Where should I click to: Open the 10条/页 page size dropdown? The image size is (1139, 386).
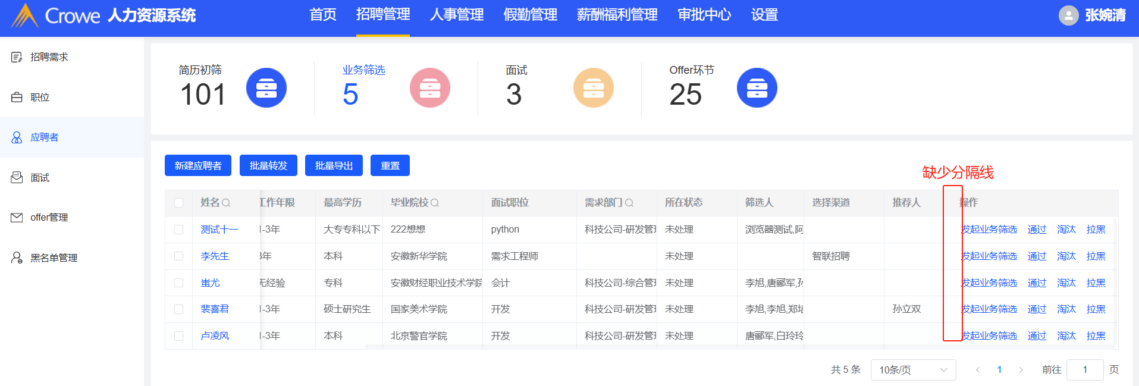[x=912, y=370]
